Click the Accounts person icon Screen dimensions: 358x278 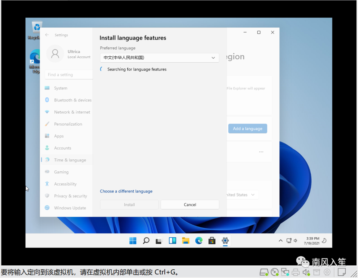(47, 148)
